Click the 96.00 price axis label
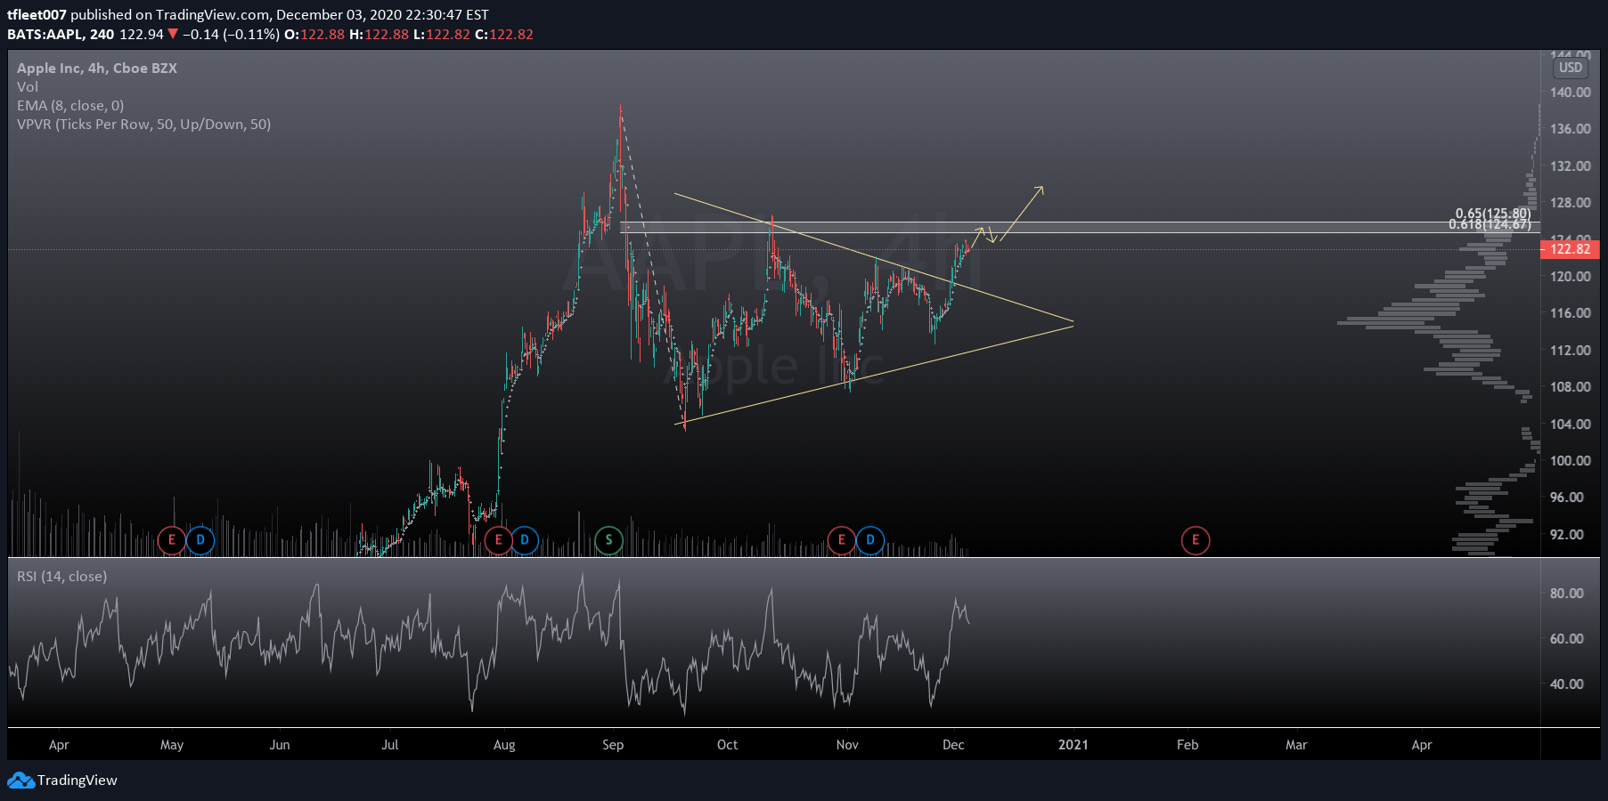This screenshot has width=1608, height=801. point(1567,497)
